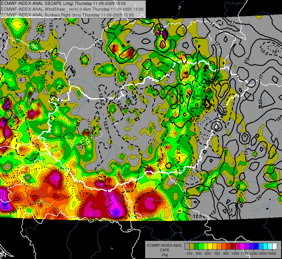Viewport: 282px width, 259px height.
Task: Click the legend title ECMWF-INDEX-ANAL
Action: click(x=164, y=245)
